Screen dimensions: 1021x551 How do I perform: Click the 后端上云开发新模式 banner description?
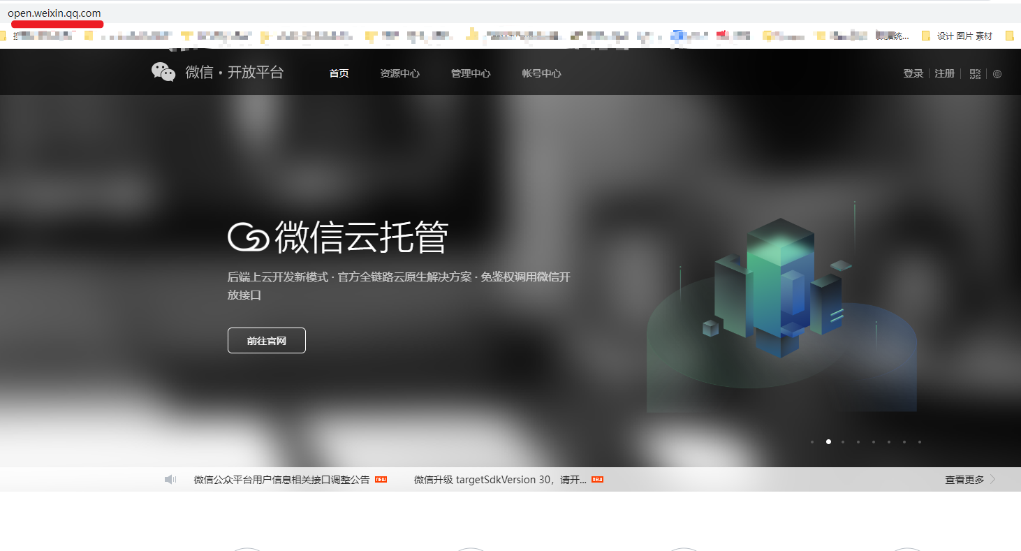(399, 286)
